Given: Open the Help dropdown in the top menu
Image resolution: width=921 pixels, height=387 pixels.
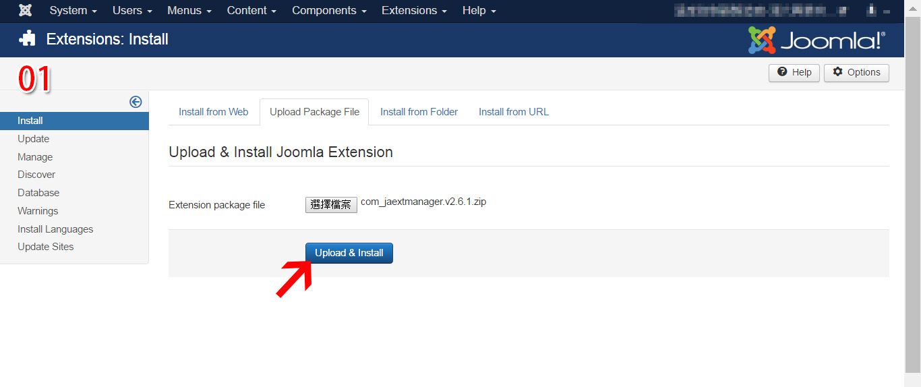Looking at the screenshot, I should (x=479, y=11).
